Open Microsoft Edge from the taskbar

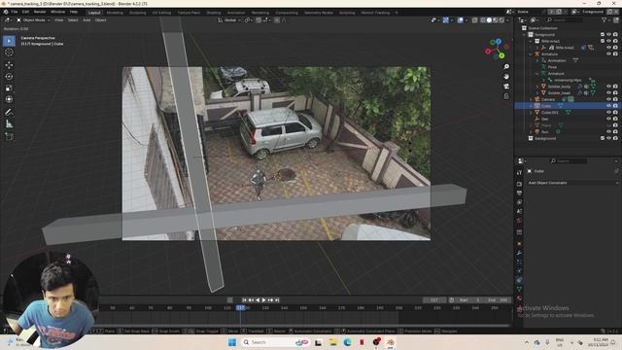[x=348, y=342]
